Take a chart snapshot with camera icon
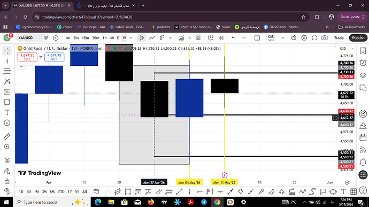The height and width of the screenshot is (207, 369). pyautogui.click(x=325, y=37)
